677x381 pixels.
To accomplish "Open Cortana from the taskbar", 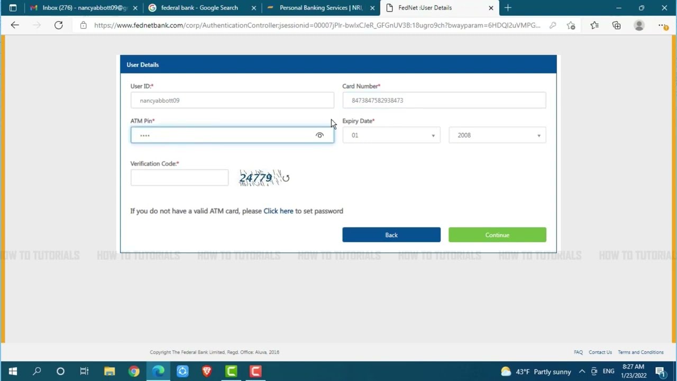I will pos(60,371).
